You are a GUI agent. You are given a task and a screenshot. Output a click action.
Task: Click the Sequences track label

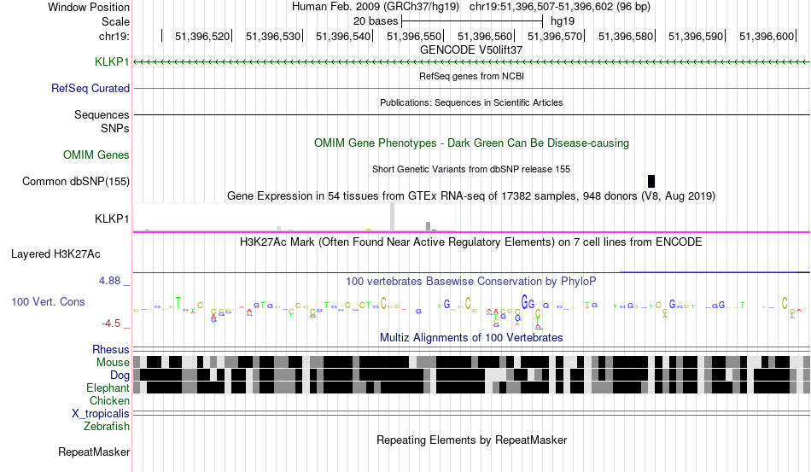(102, 114)
